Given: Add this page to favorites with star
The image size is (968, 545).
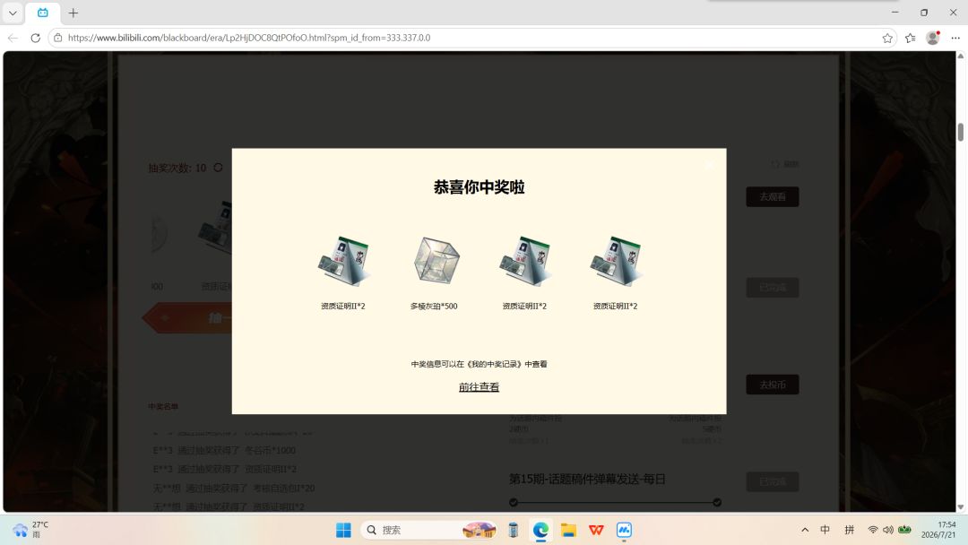Looking at the screenshot, I should coord(887,38).
